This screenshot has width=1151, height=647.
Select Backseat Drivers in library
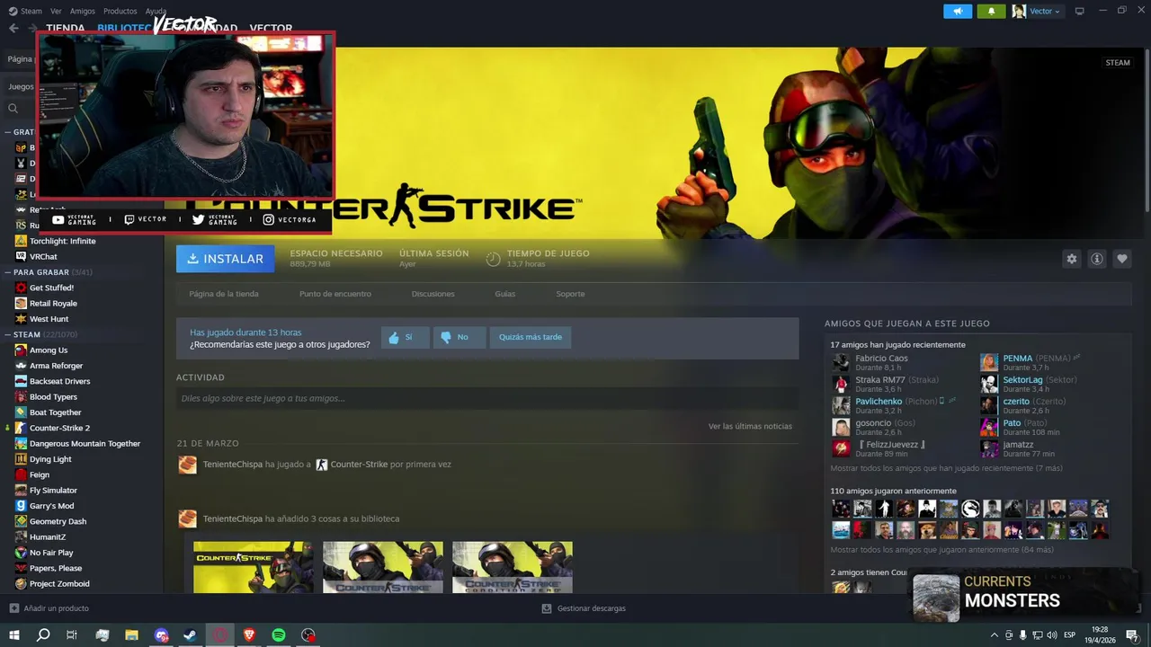point(59,381)
